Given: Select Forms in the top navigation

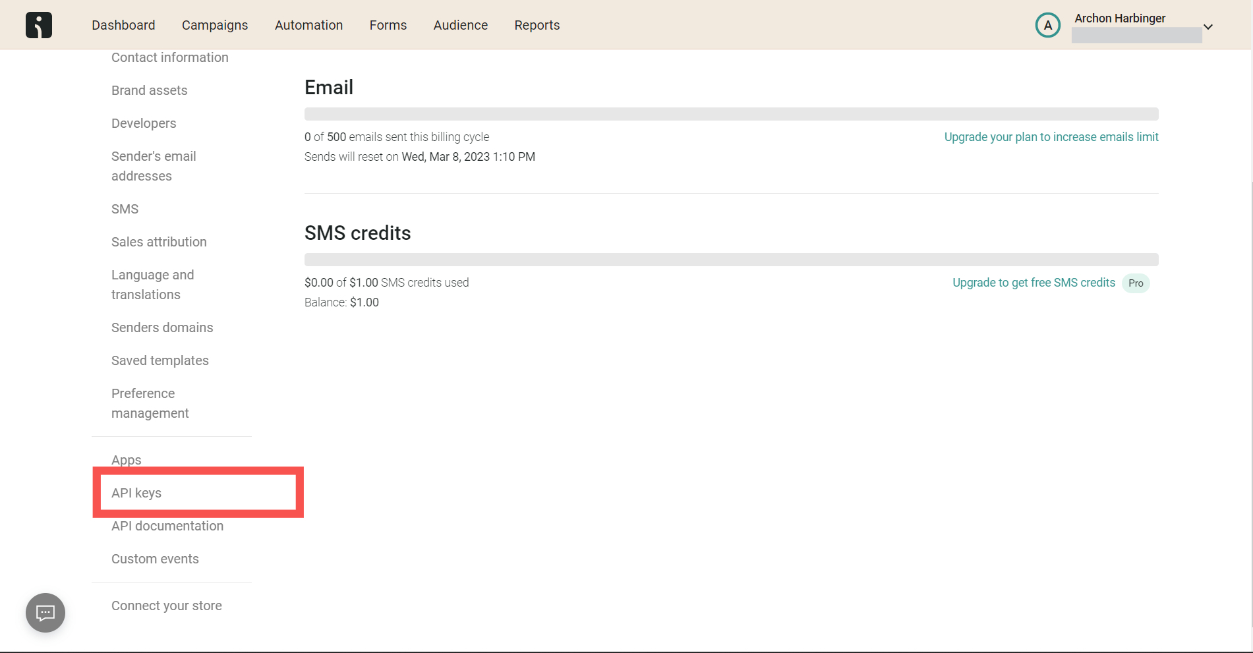Looking at the screenshot, I should tap(388, 25).
